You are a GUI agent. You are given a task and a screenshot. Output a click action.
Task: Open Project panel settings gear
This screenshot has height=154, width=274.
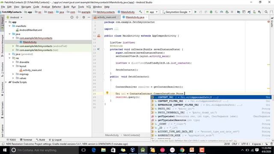pyautogui.click(x=84, y=17)
